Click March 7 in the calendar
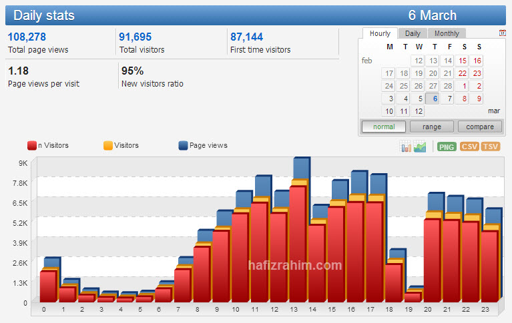 coord(447,99)
